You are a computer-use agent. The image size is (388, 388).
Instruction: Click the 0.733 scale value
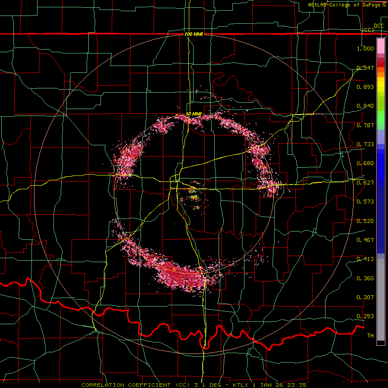[x=365, y=144]
